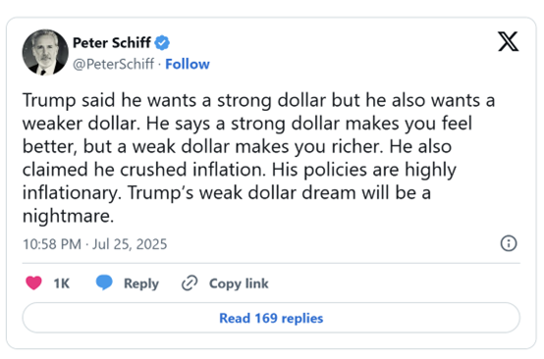The height and width of the screenshot is (359, 544).
Task: Click the blue verified badge beside Peter Schiff
Action: click(162, 43)
